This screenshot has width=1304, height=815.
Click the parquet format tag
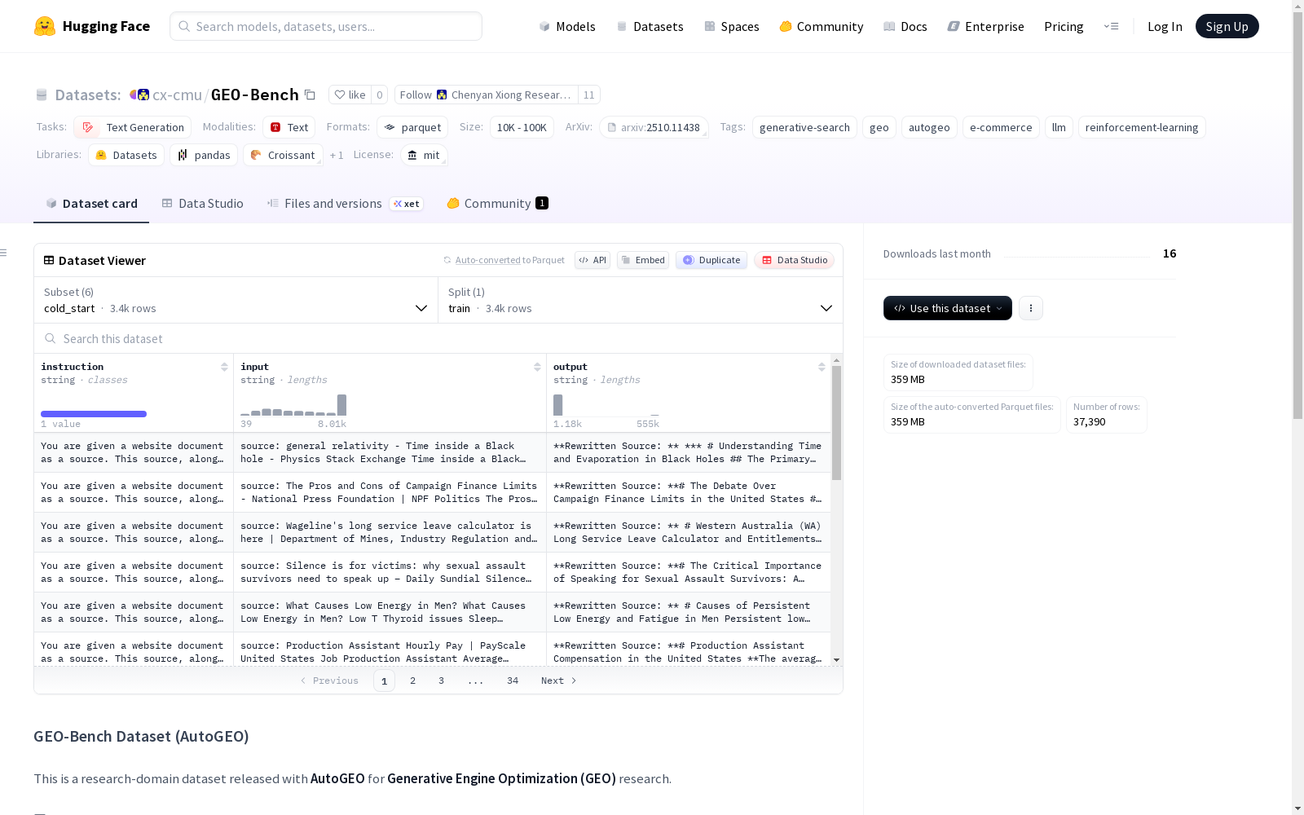pyautogui.click(x=412, y=127)
